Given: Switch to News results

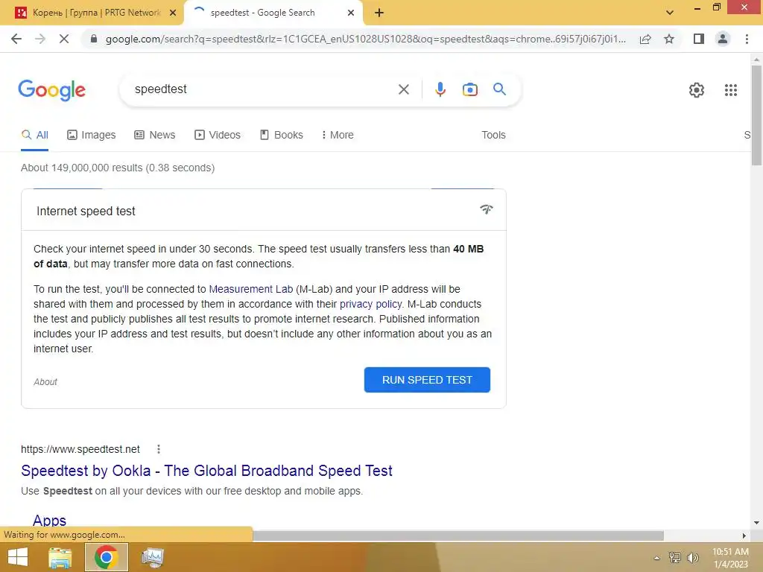Looking at the screenshot, I should click(155, 136).
